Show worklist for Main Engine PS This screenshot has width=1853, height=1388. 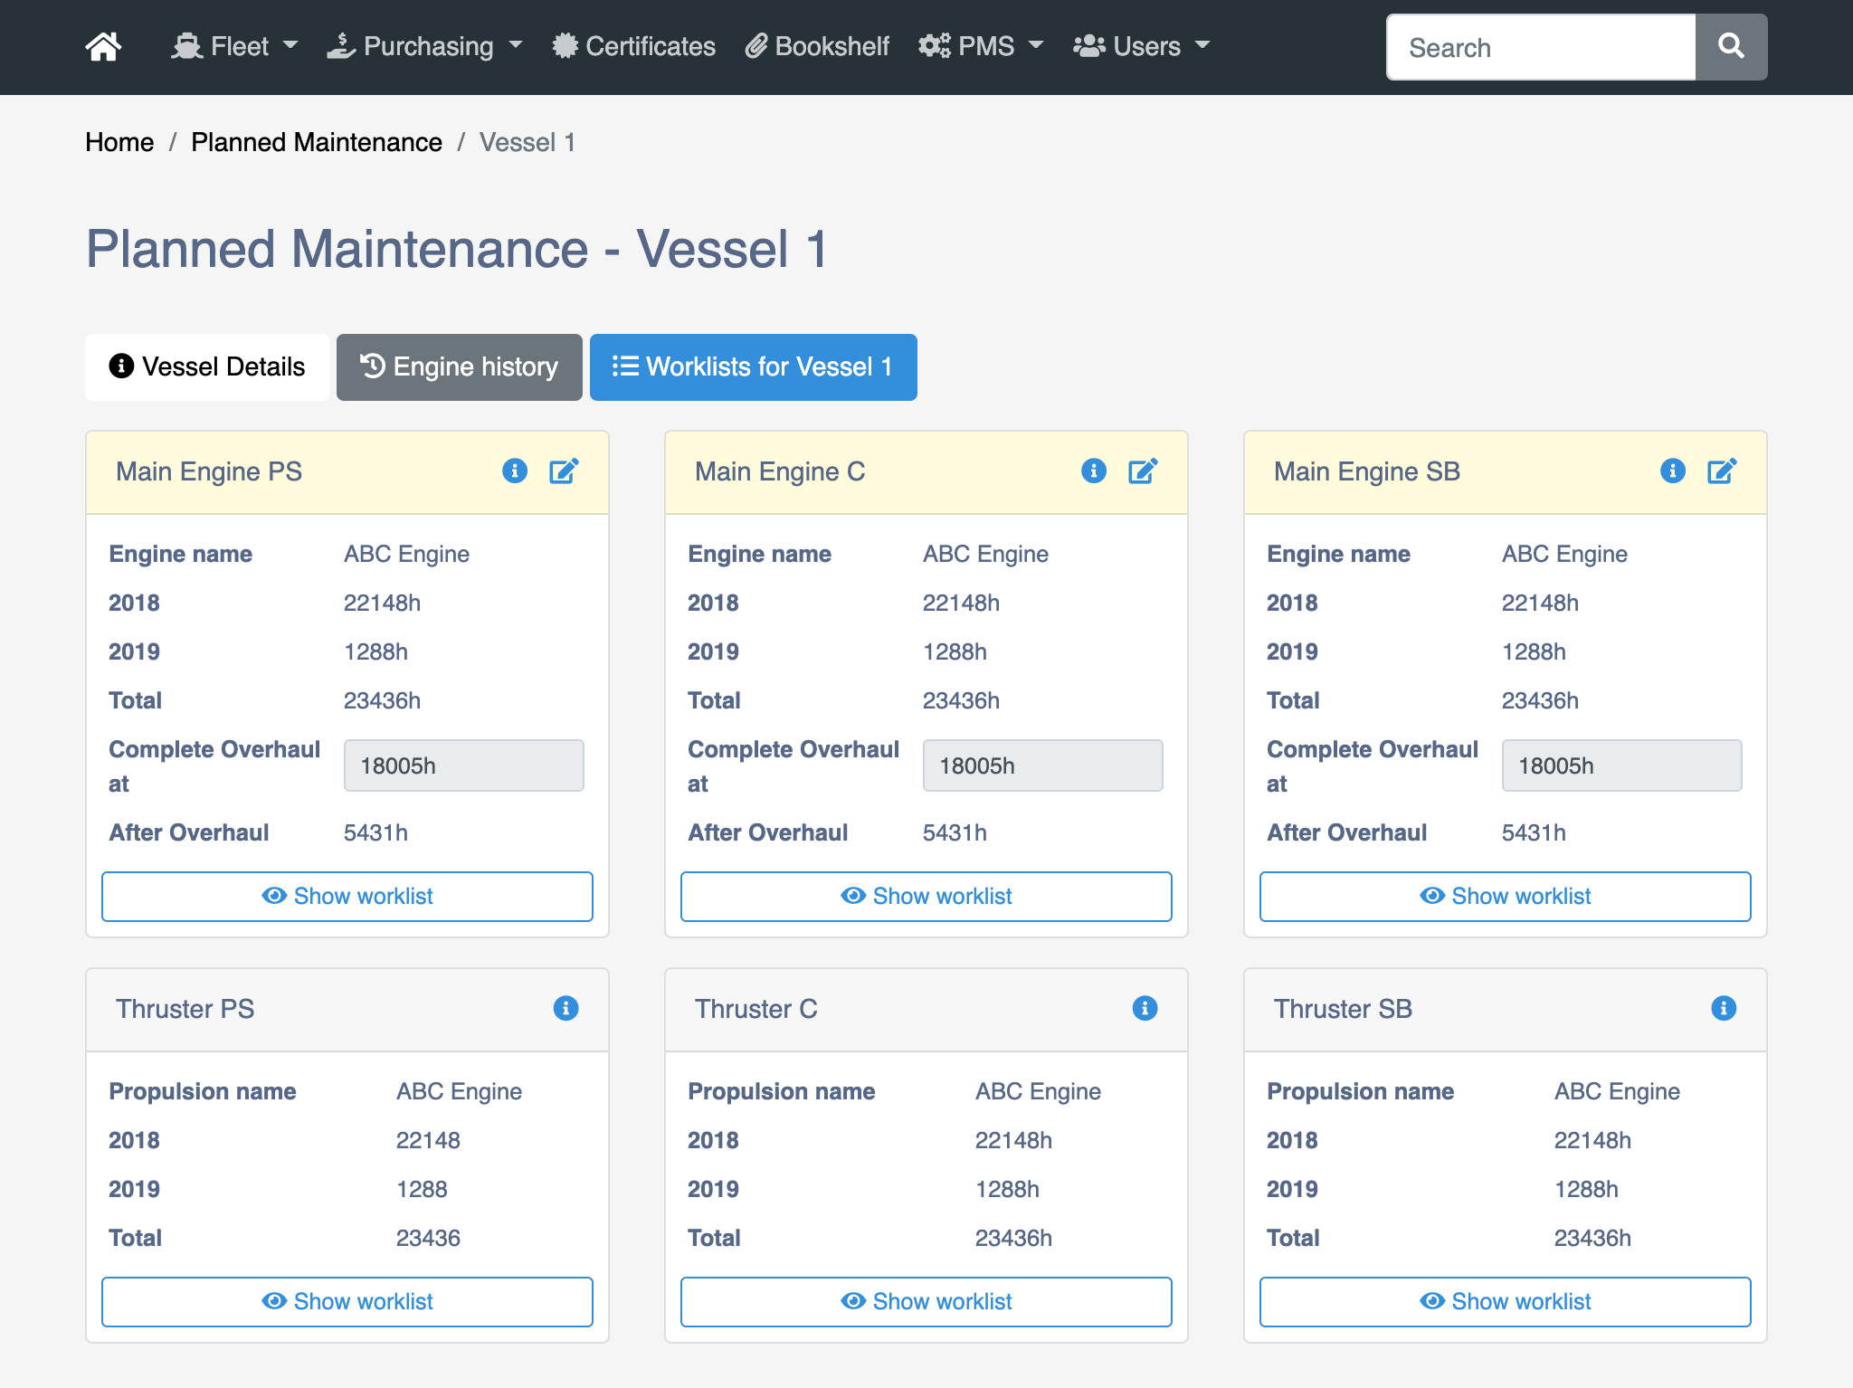tap(348, 894)
